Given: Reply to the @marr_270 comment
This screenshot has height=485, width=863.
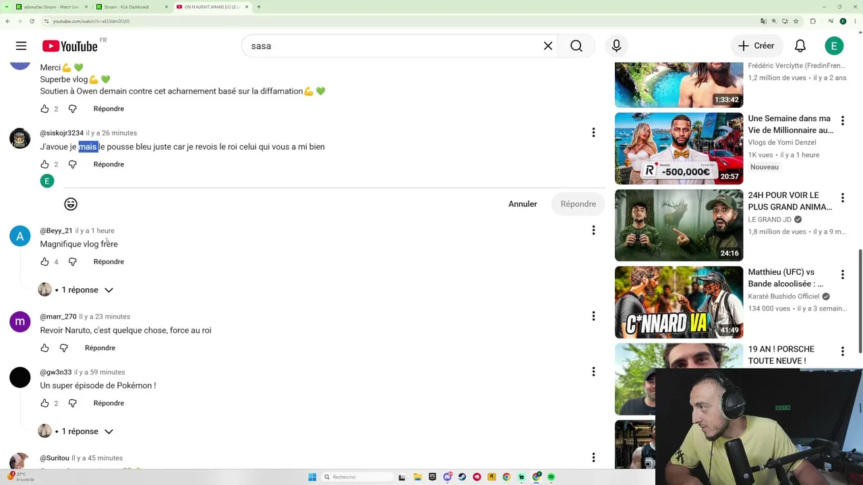Looking at the screenshot, I should pos(100,348).
